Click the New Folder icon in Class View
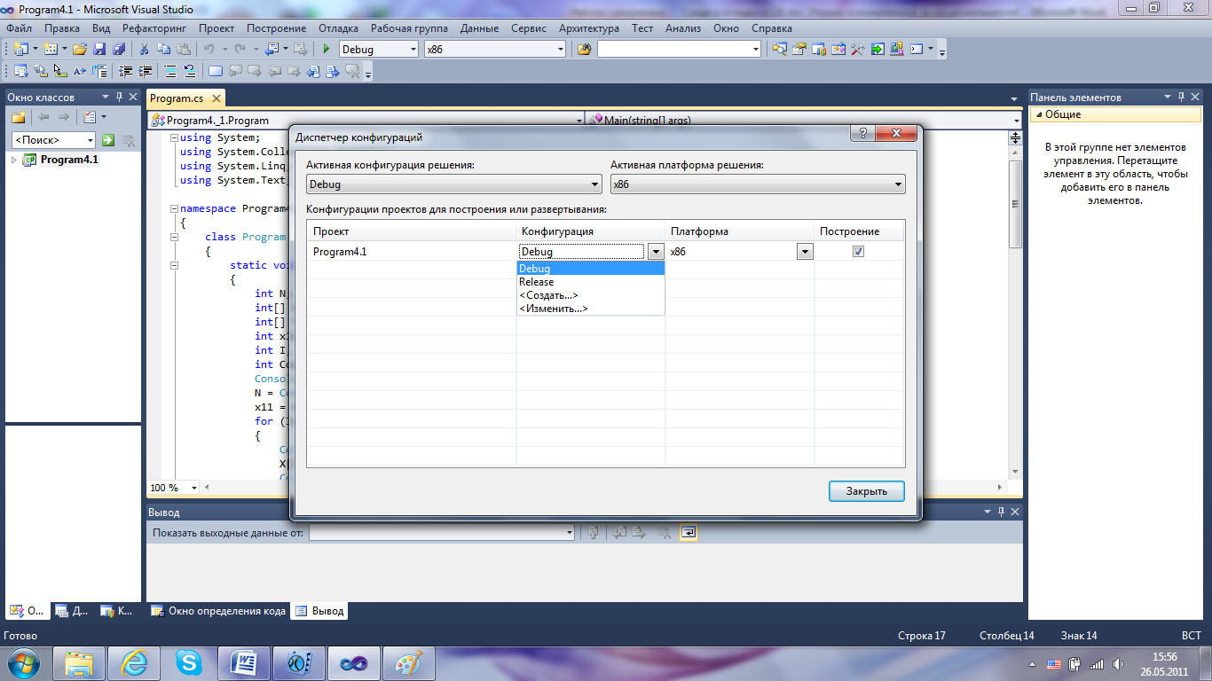The image size is (1212, 681). [x=18, y=116]
